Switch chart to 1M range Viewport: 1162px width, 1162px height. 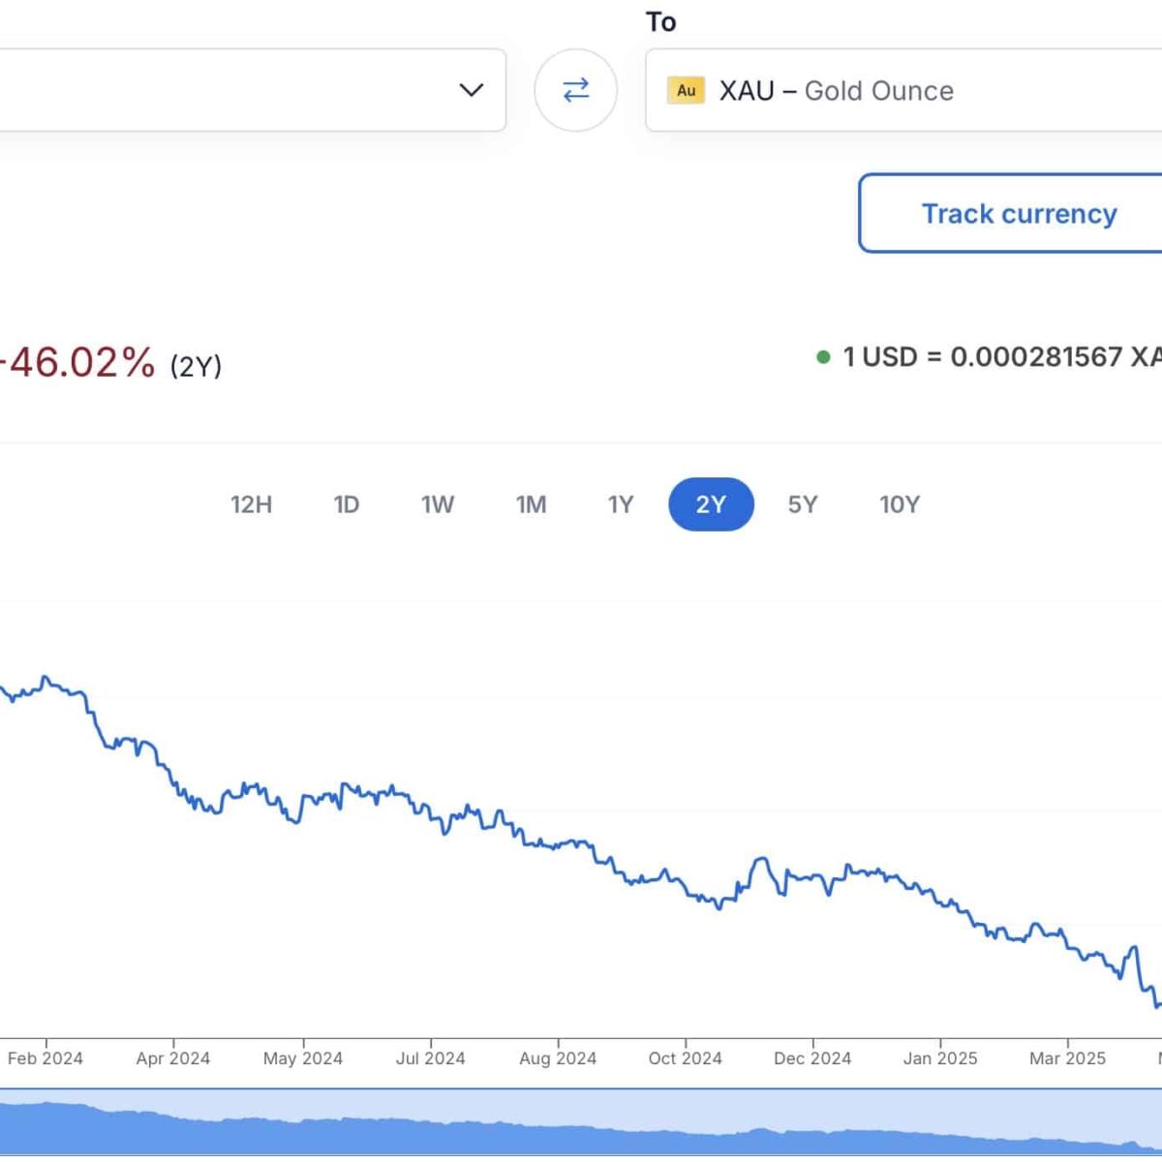[x=531, y=505]
